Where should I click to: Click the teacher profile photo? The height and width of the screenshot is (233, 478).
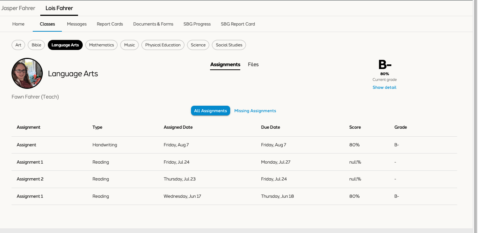click(27, 73)
